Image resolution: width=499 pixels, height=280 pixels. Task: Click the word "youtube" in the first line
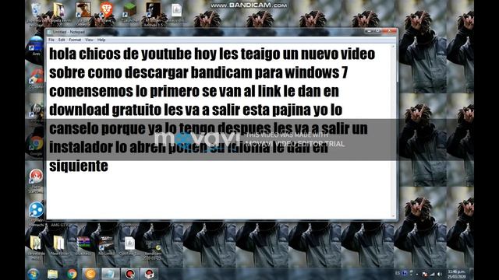pos(166,54)
